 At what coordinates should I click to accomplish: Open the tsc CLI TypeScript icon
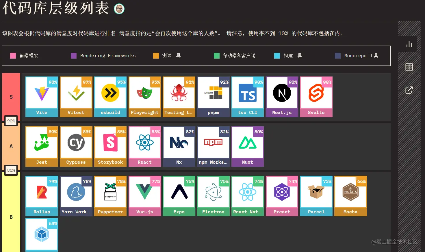point(248,93)
